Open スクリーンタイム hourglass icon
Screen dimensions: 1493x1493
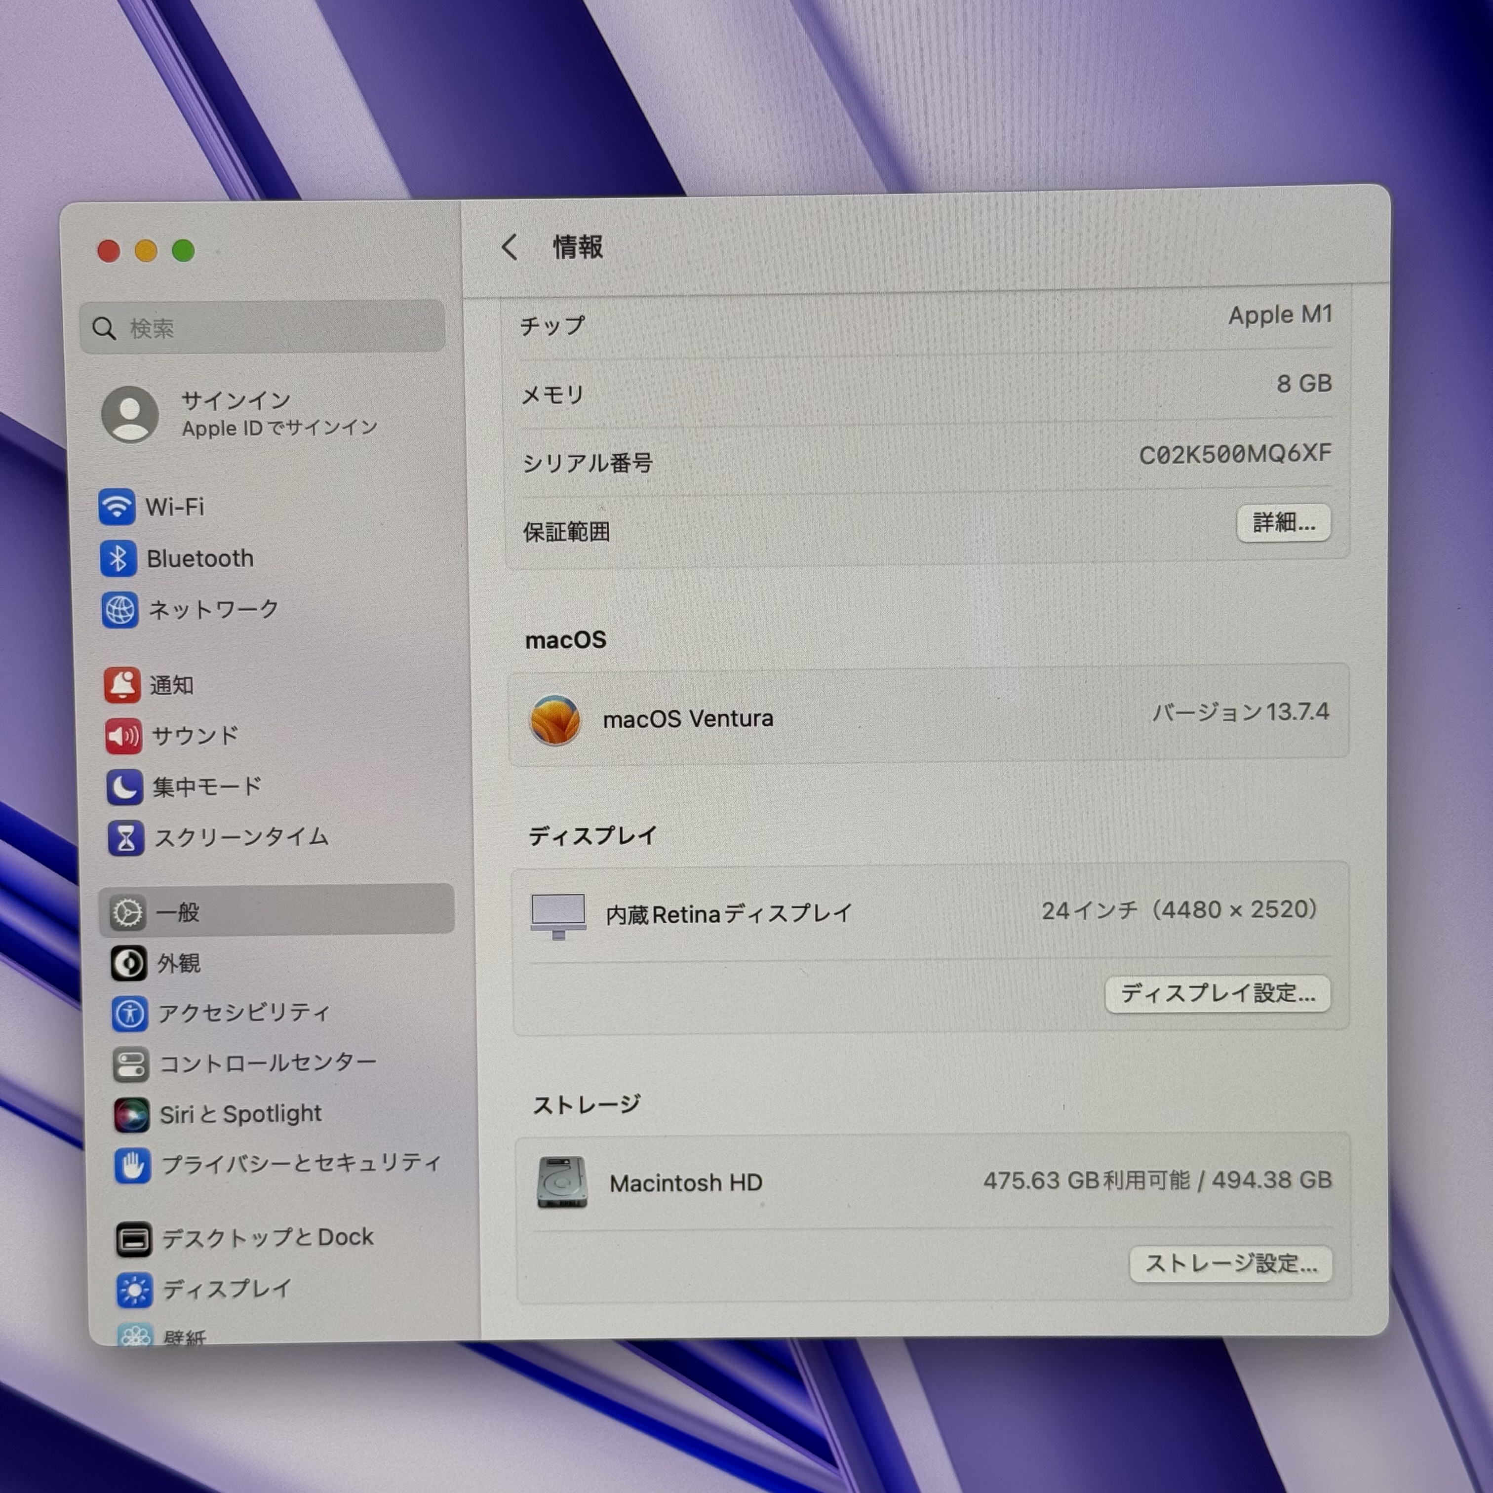[126, 838]
